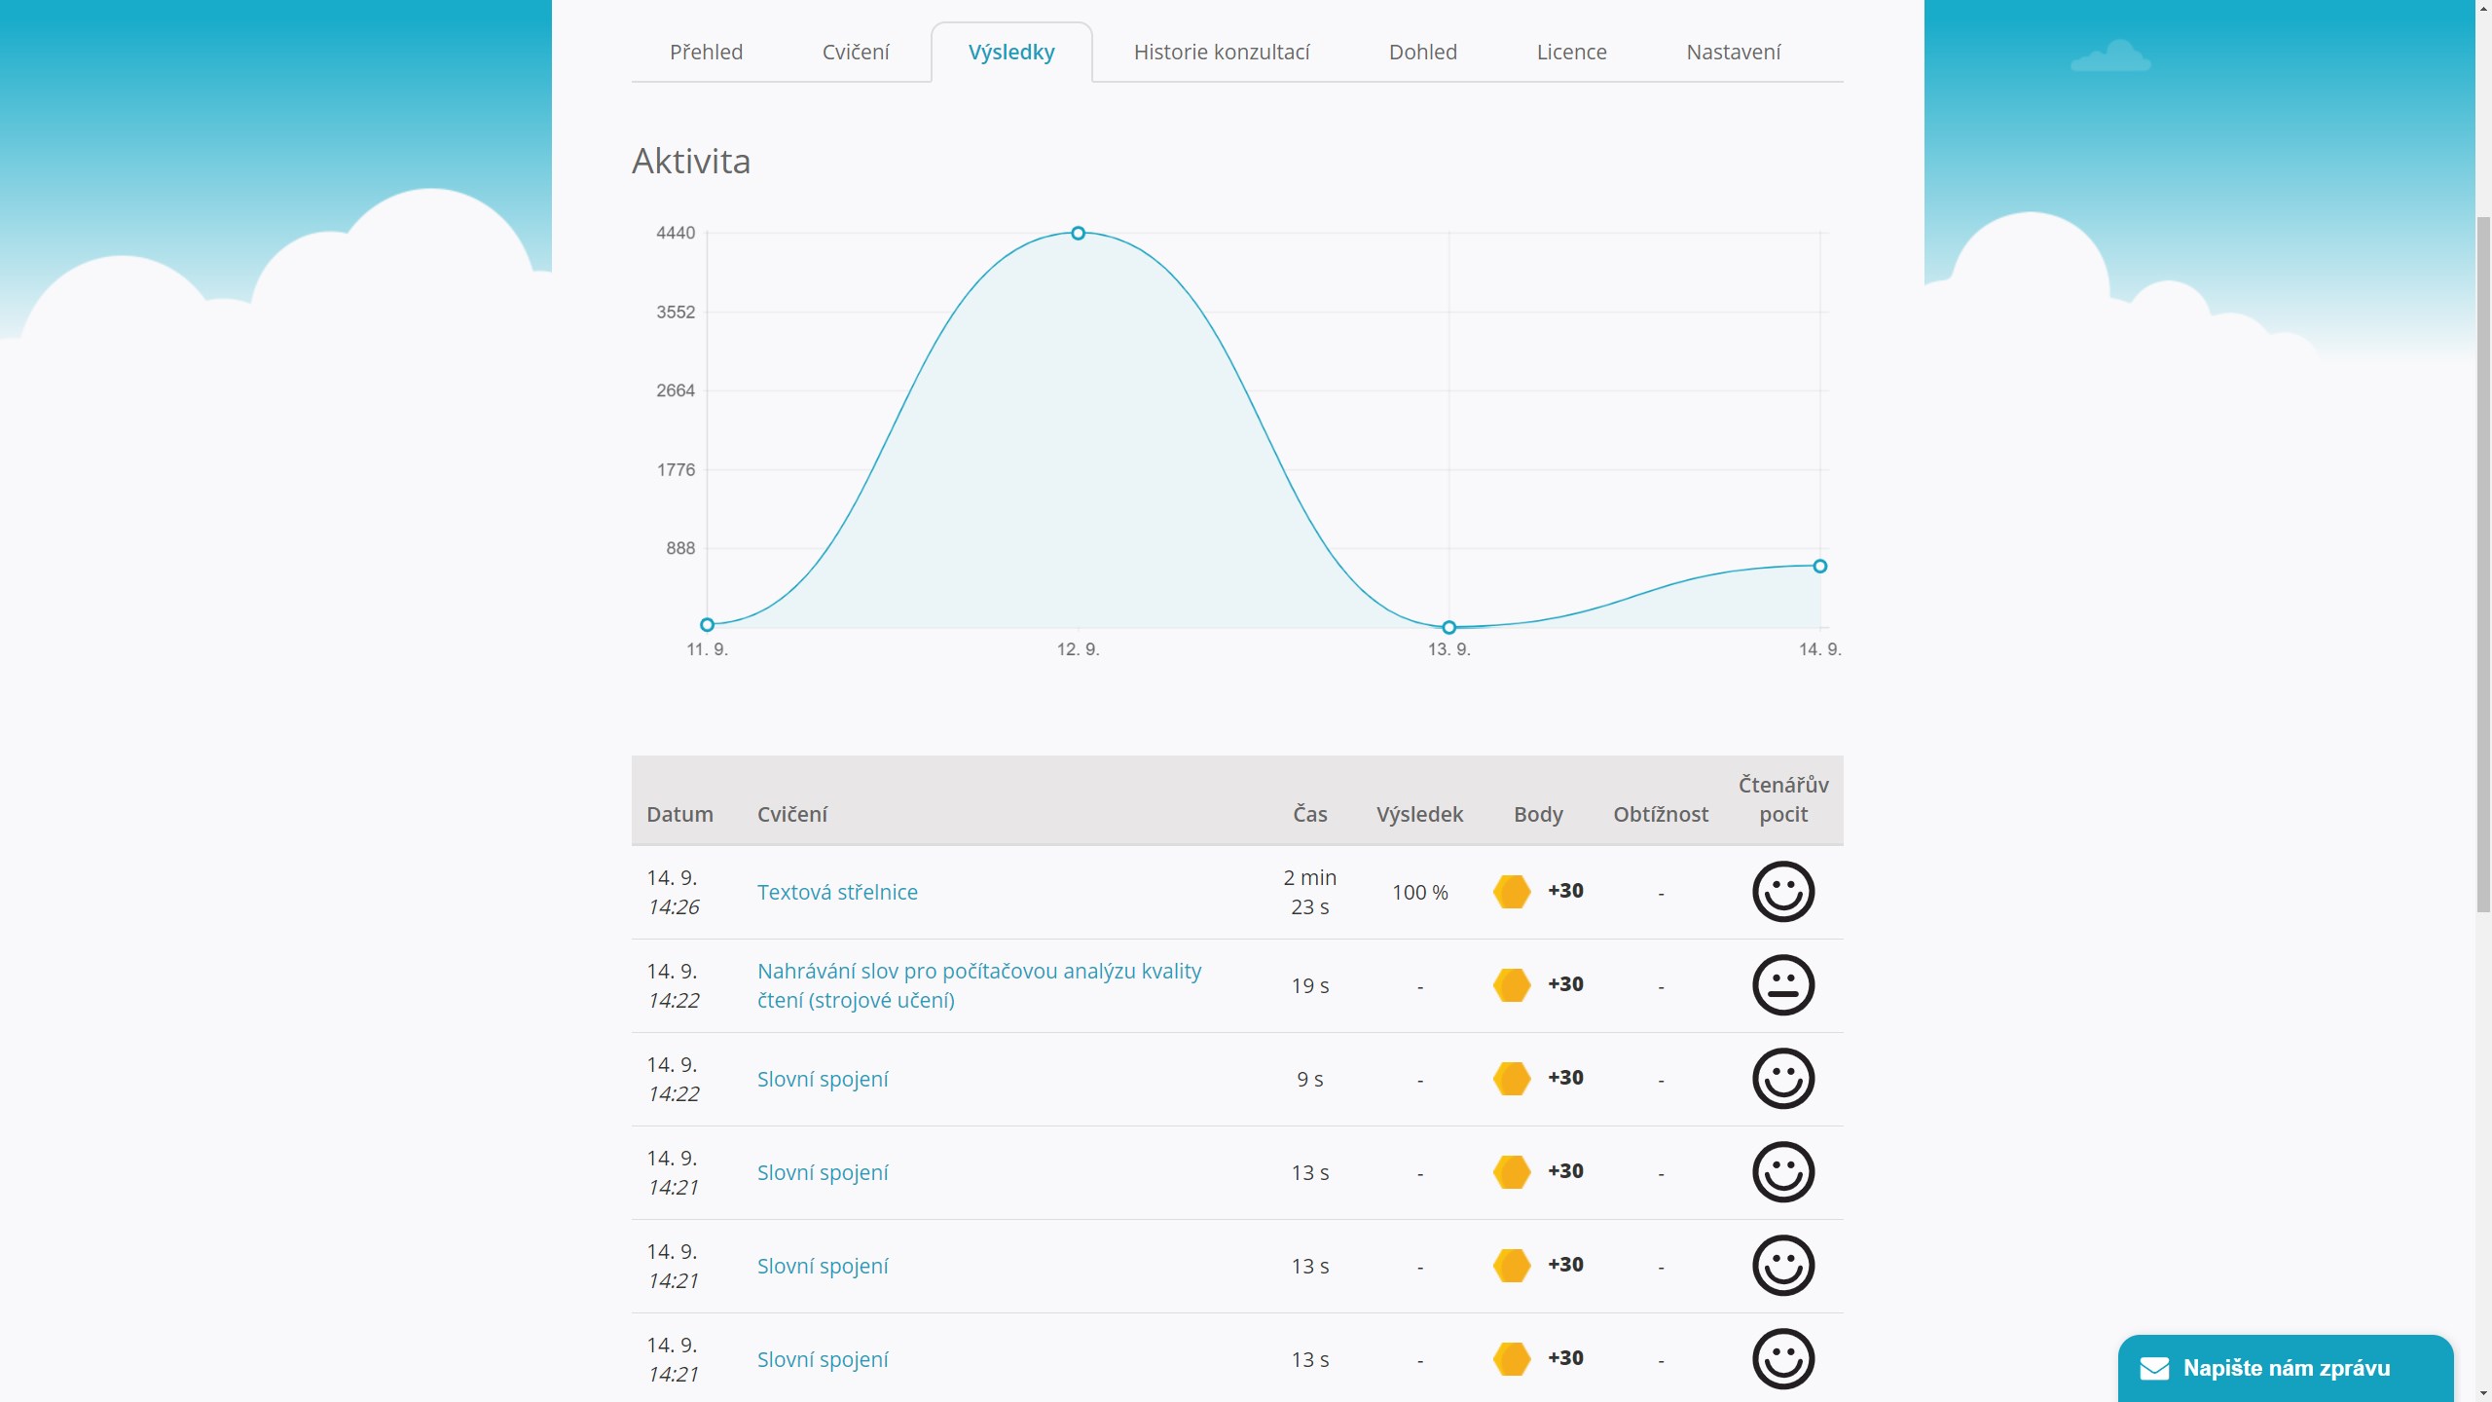This screenshot has height=1402, width=2492.
Task: Go to the Nastavení tab
Action: coord(1733,53)
